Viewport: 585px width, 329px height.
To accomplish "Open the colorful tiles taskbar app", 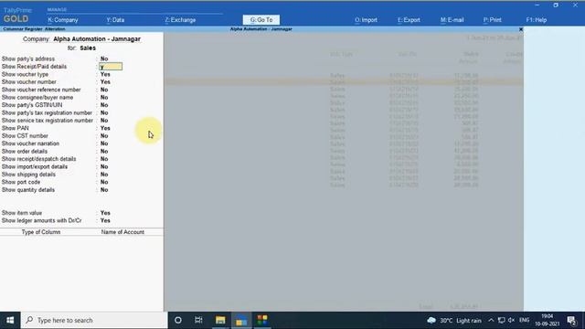I will point(262,320).
